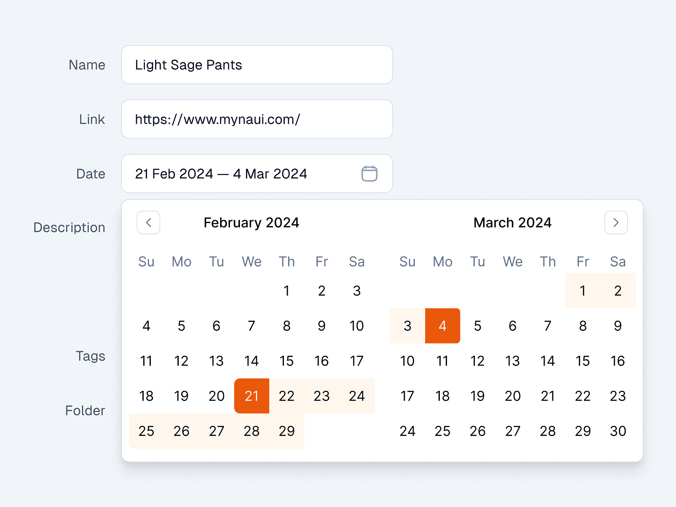
Task: Select February 25 in the calendar
Action: click(x=146, y=431)
